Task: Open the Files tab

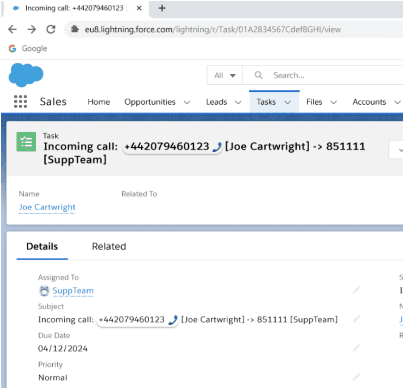Action: (x=314, y=102)
